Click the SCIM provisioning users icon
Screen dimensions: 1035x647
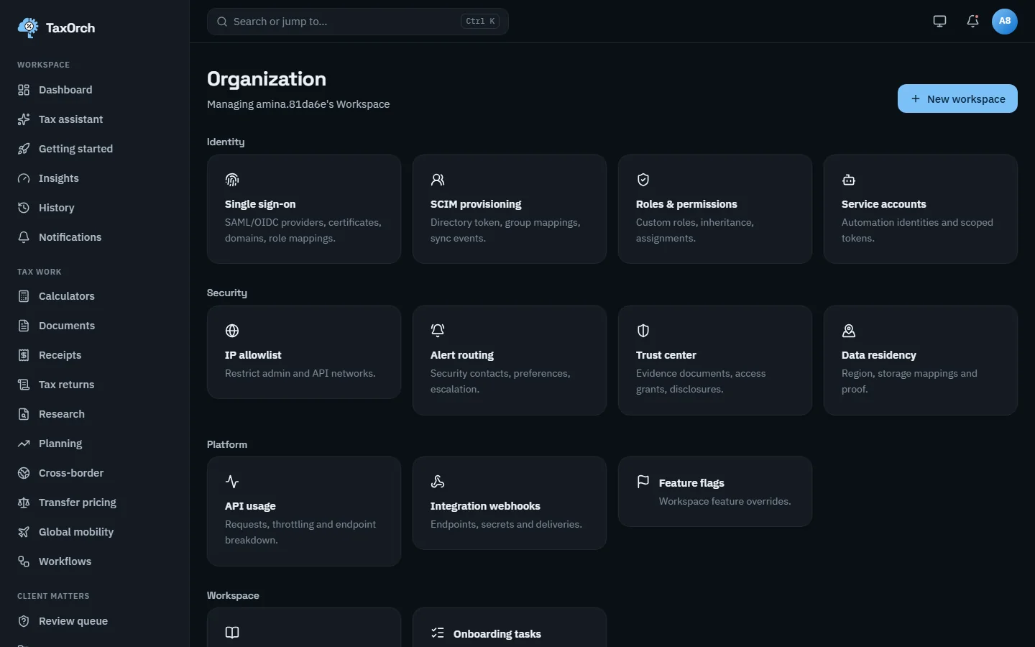point(438,180)
